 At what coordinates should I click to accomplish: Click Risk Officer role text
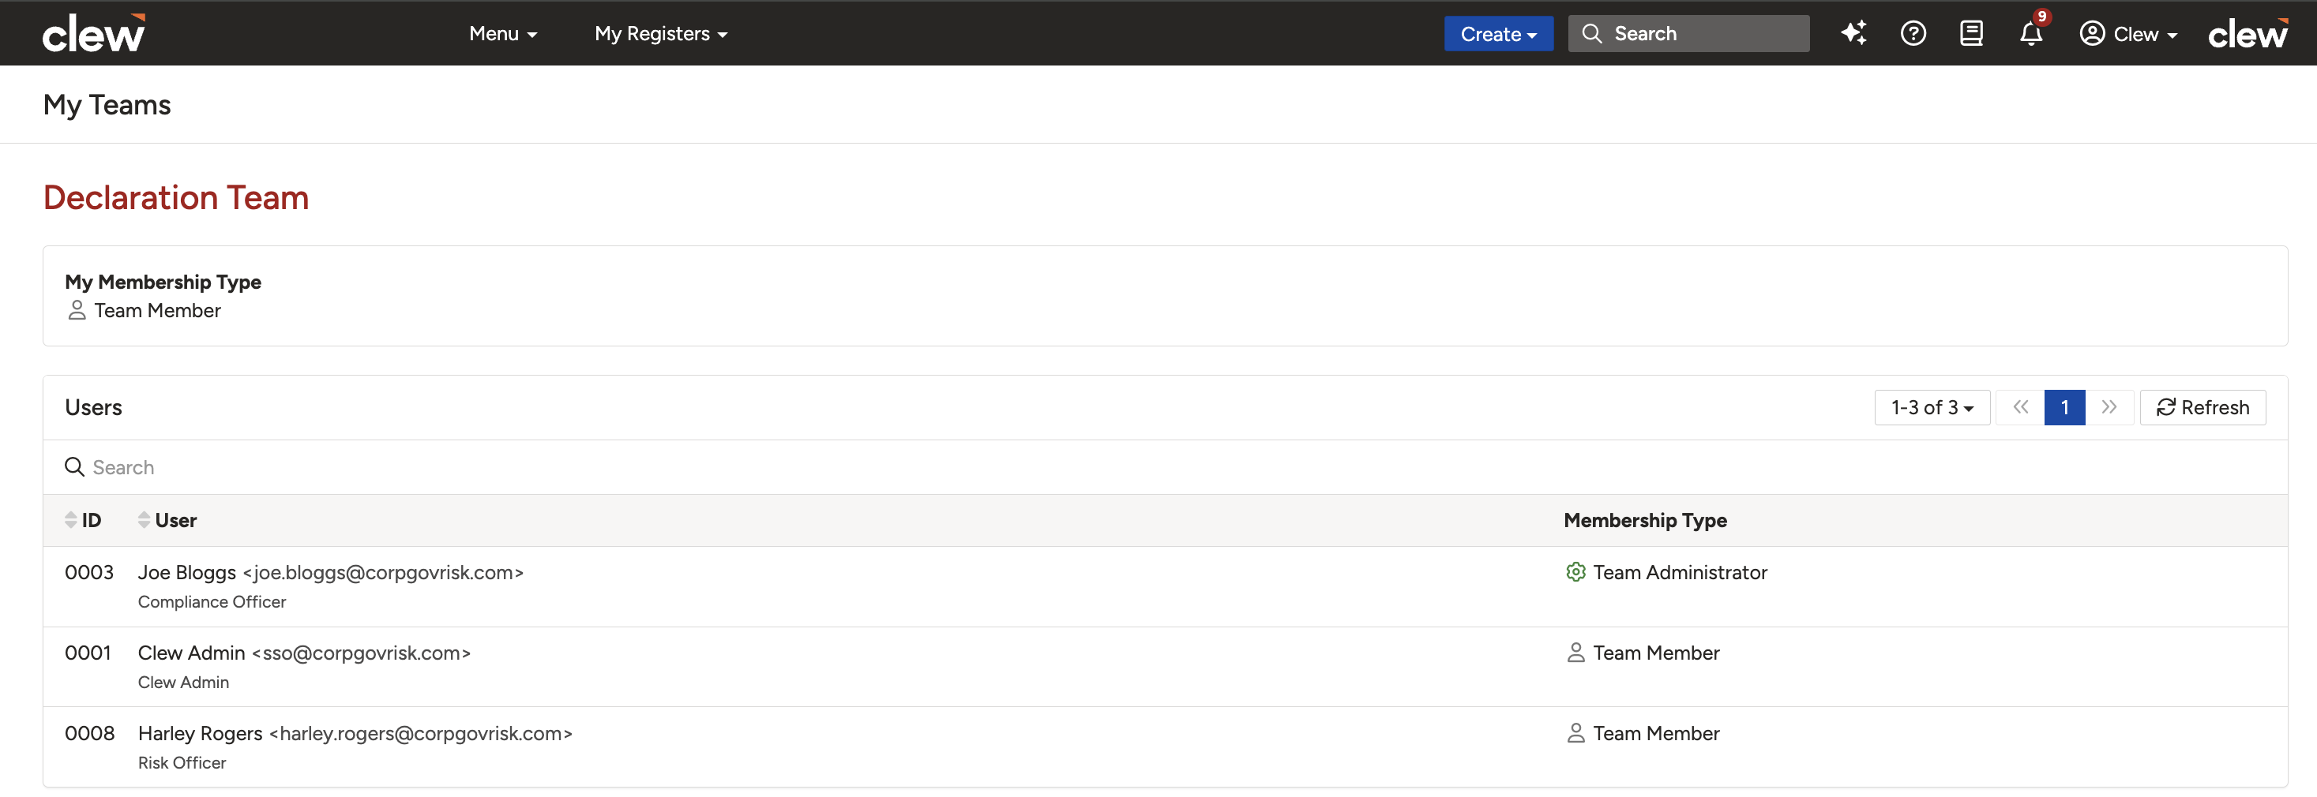pyautogui.click(x=182, y=763)
